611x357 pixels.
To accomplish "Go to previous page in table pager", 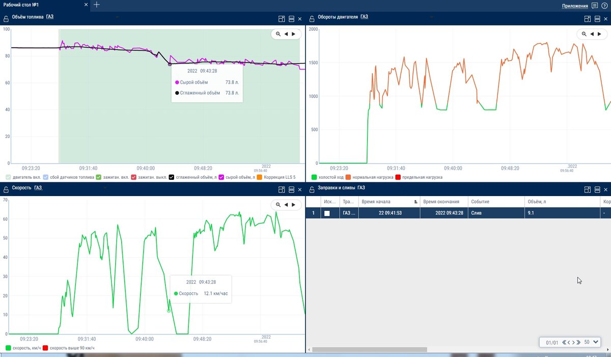I will click(x=569, y=342).
